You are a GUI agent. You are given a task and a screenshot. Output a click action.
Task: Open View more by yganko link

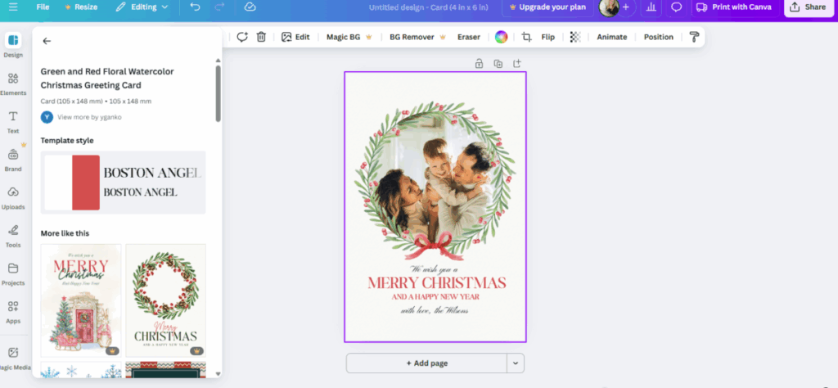[89, 117]
